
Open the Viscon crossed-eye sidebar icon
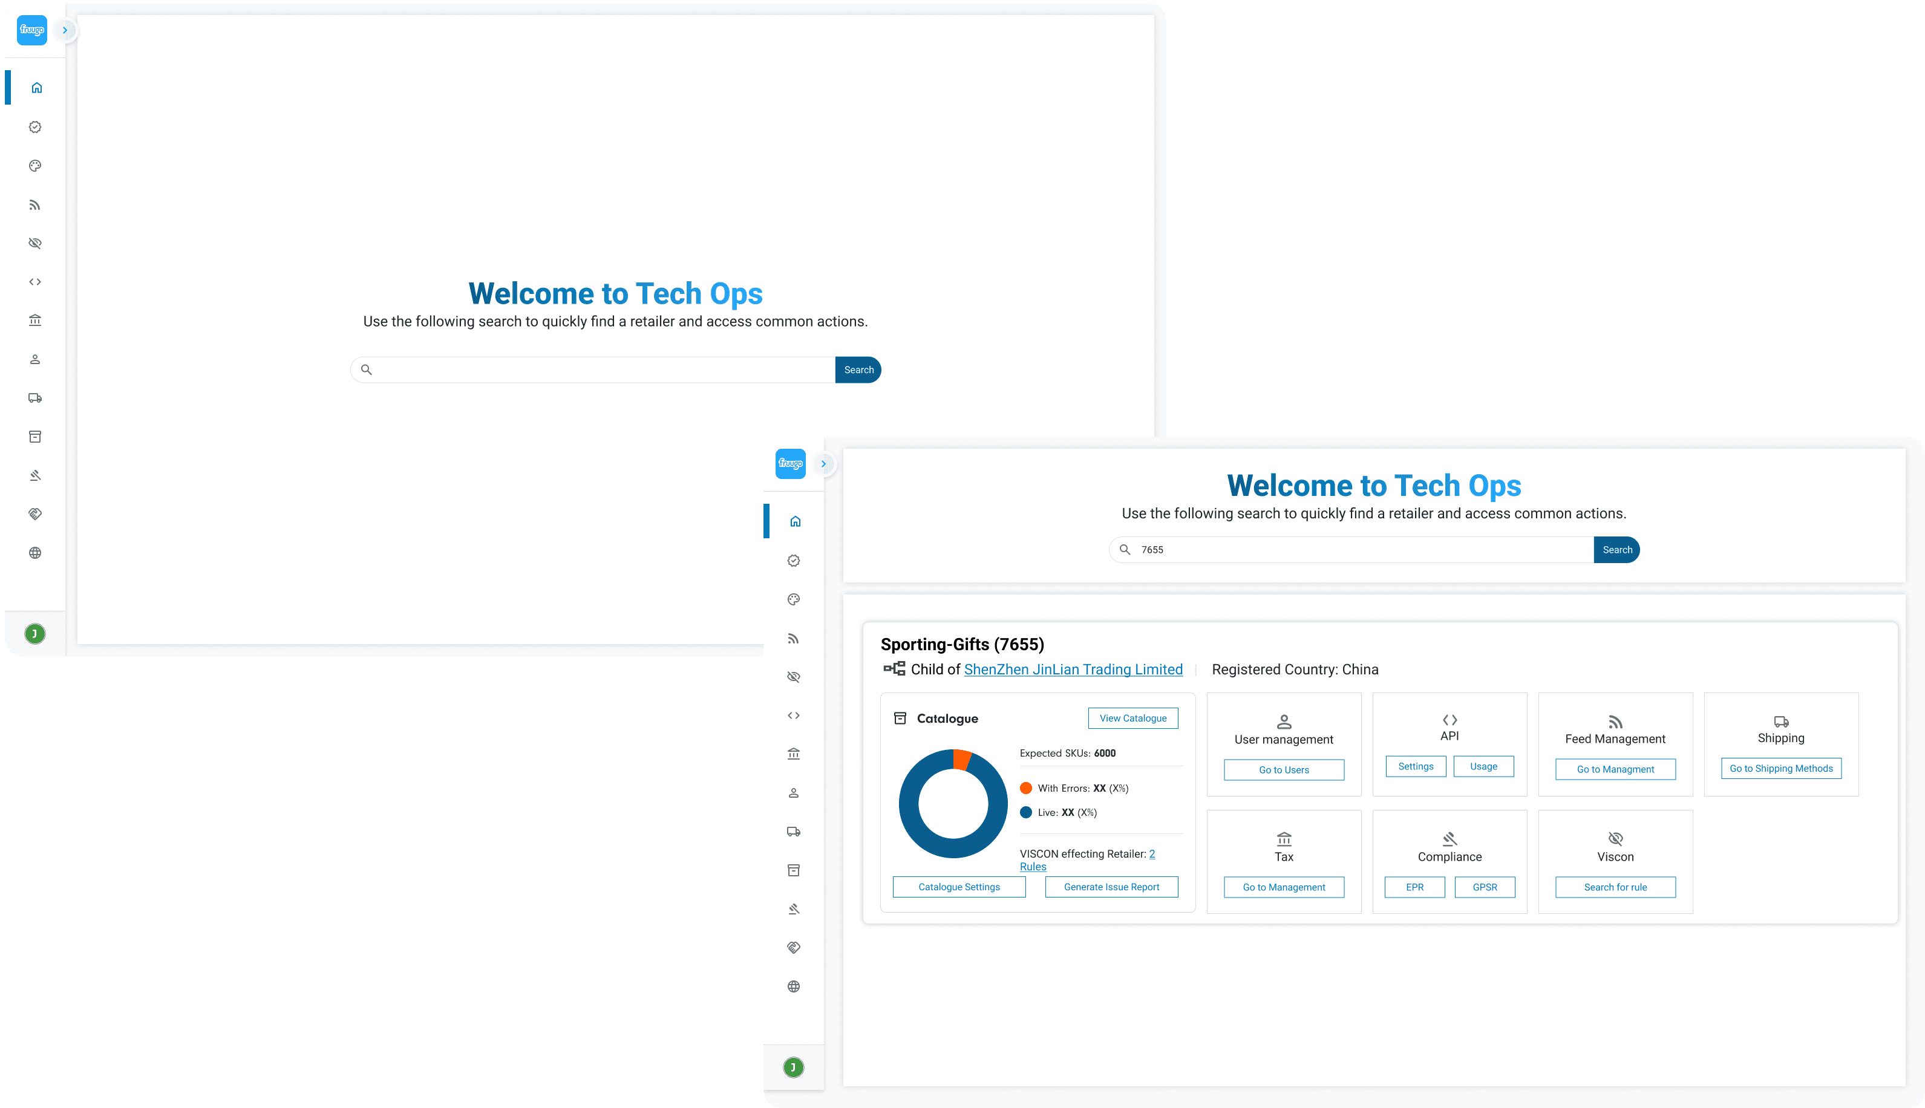click(35, 244)
